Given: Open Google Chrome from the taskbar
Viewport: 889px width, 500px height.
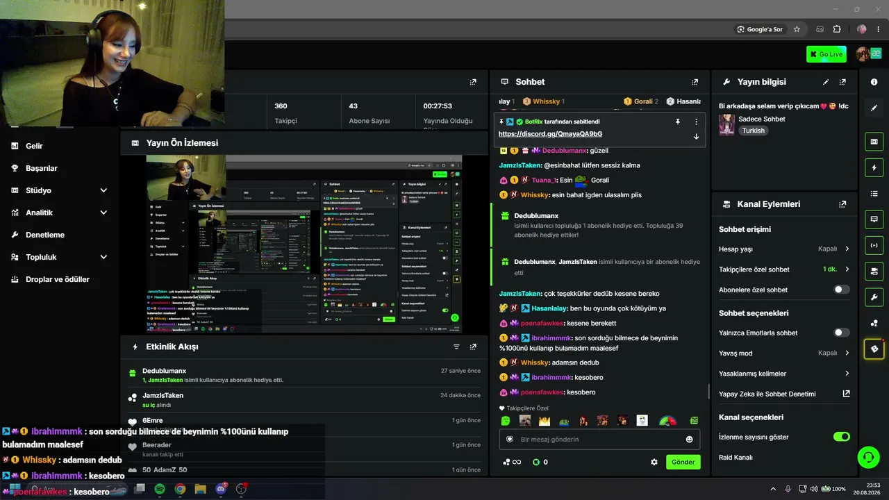Looking at the screenshot, I should 180,489.
